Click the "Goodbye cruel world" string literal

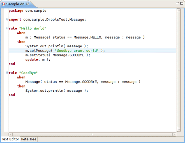click(x=77, y=51)
